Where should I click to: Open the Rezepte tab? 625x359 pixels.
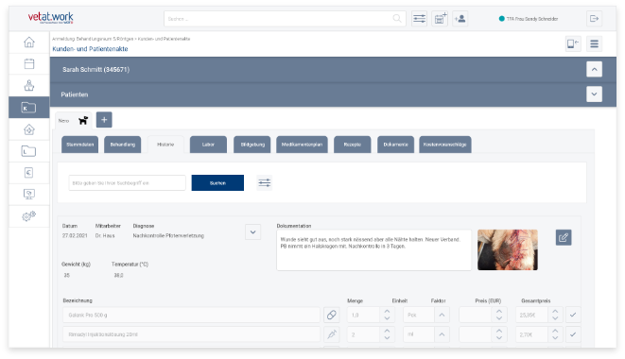tap(353, 145)
